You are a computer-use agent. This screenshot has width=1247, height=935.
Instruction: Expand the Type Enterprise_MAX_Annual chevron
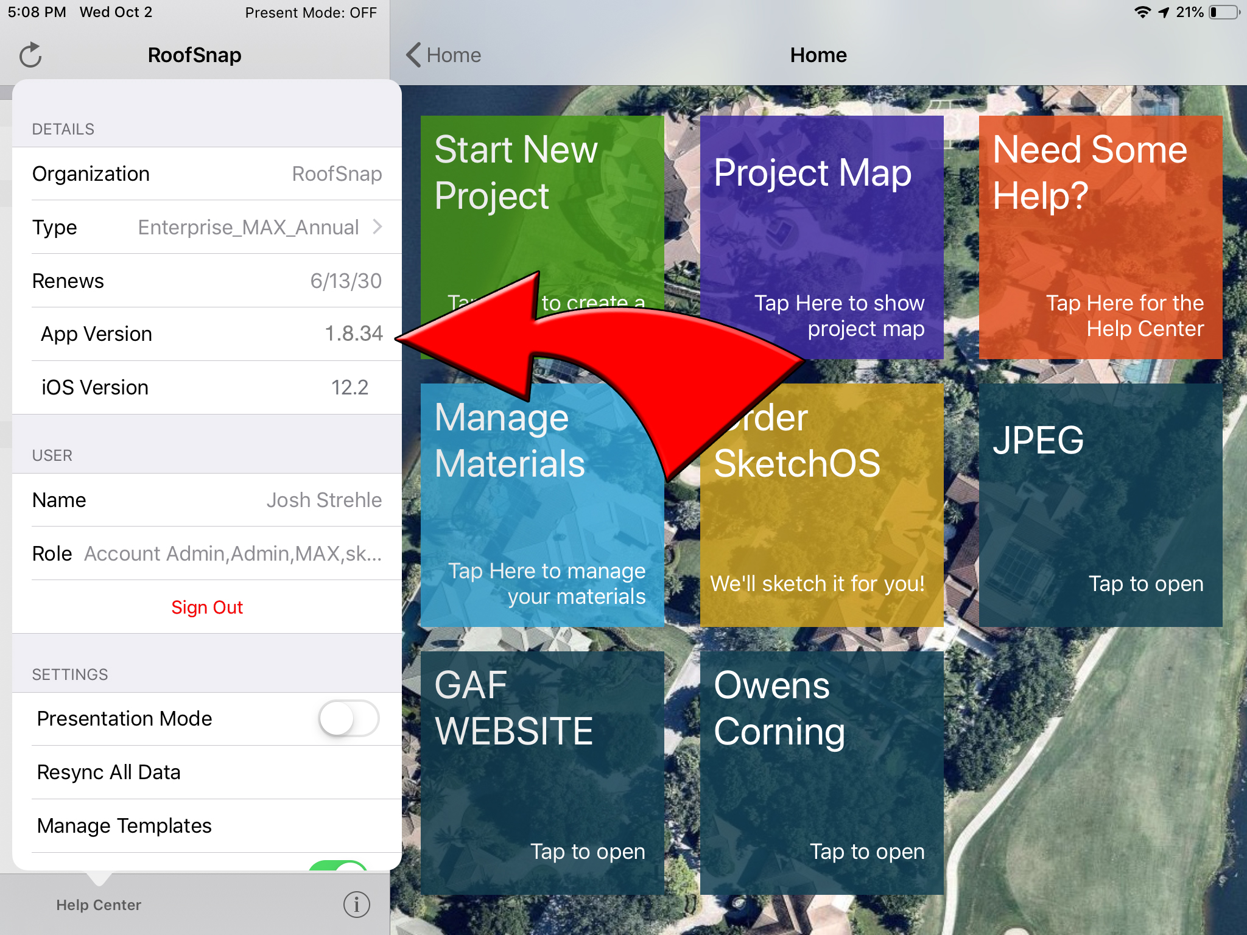point(378,227)
